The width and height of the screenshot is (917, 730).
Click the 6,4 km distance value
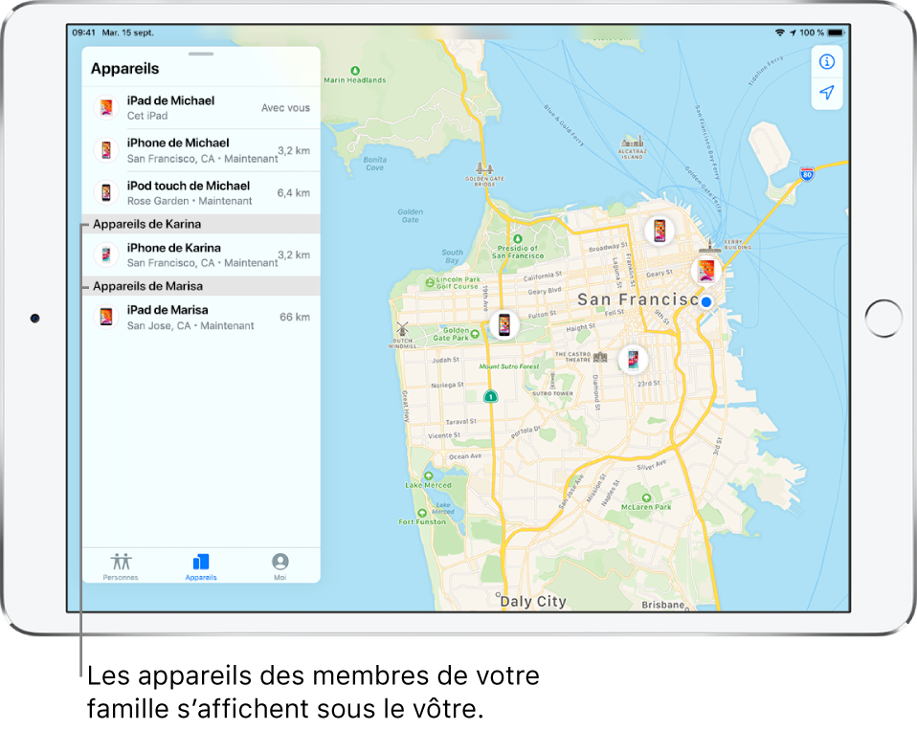click(294, 193)
